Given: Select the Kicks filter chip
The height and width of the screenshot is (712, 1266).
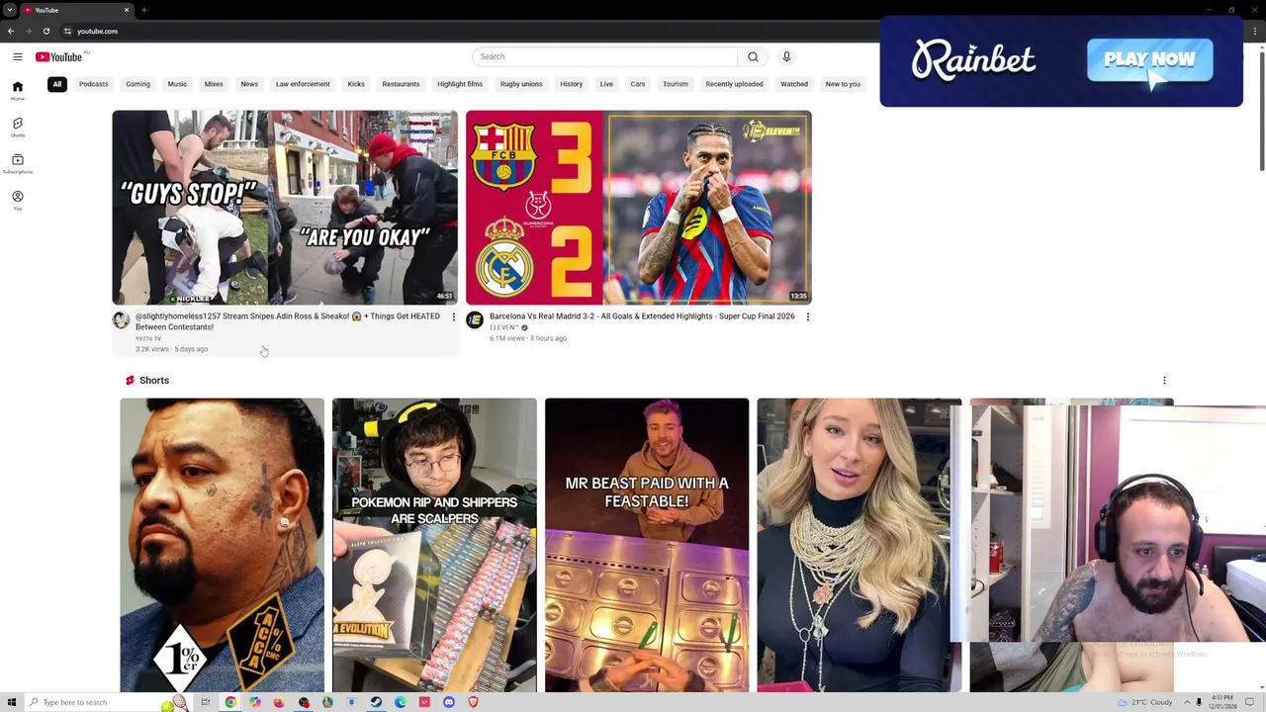Looking at the screenshot, I should [356, 84].
